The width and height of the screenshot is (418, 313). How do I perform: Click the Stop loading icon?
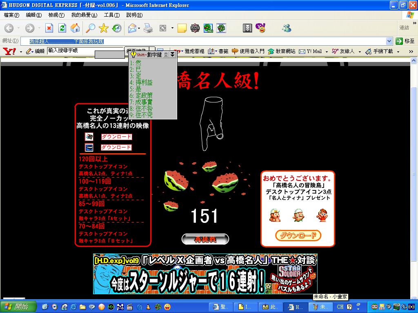49,28
